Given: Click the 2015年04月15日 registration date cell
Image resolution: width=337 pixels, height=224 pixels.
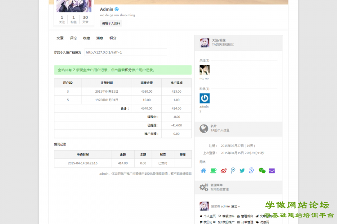Looking at the screenshot, I should [106, 91].
